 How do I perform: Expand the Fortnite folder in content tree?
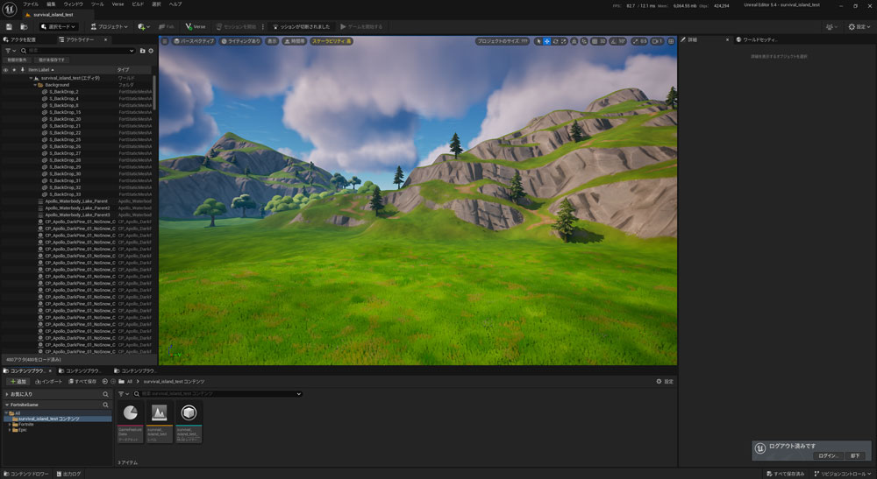[x=10, y=425]
